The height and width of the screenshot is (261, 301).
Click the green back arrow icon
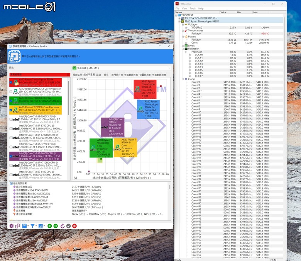(49, 226)
